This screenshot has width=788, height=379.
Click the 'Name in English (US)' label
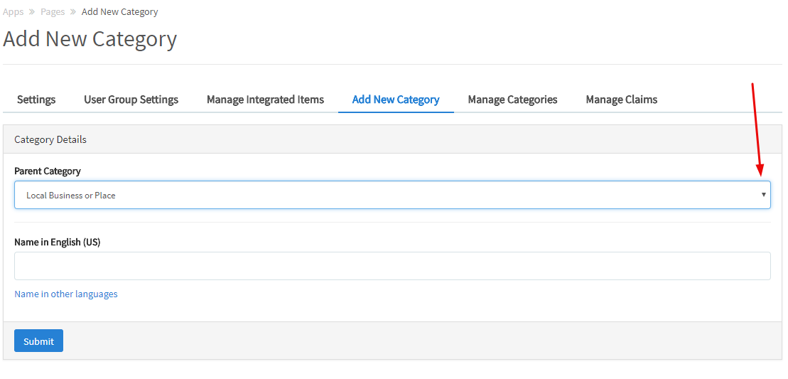click(x=58, y=242)
